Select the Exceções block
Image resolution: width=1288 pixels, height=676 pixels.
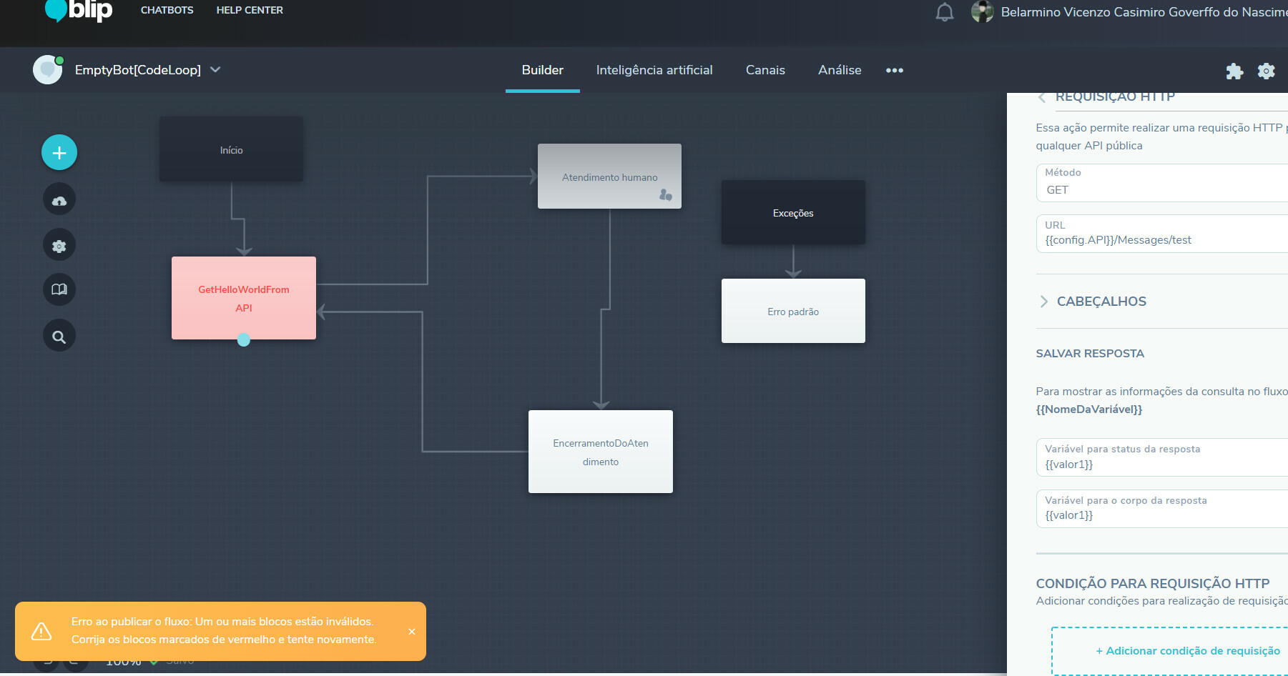[x=793, y=212]
